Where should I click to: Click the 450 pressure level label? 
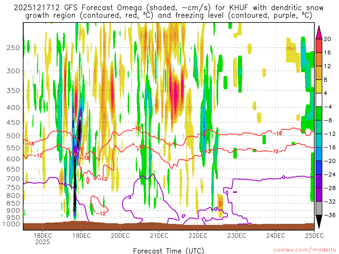[x=13, y=122]
